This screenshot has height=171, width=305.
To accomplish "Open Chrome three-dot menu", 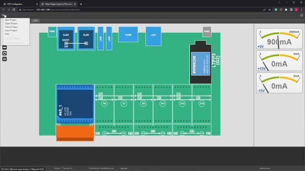I will pos(302,9).
